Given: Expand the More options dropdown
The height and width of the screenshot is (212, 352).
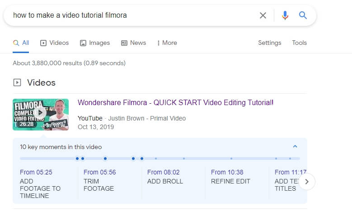Looking at the screenshot, I should pyautogui.click(x=167, y=43).
